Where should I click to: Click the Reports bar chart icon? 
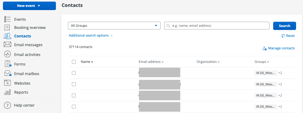coord(7,92)
